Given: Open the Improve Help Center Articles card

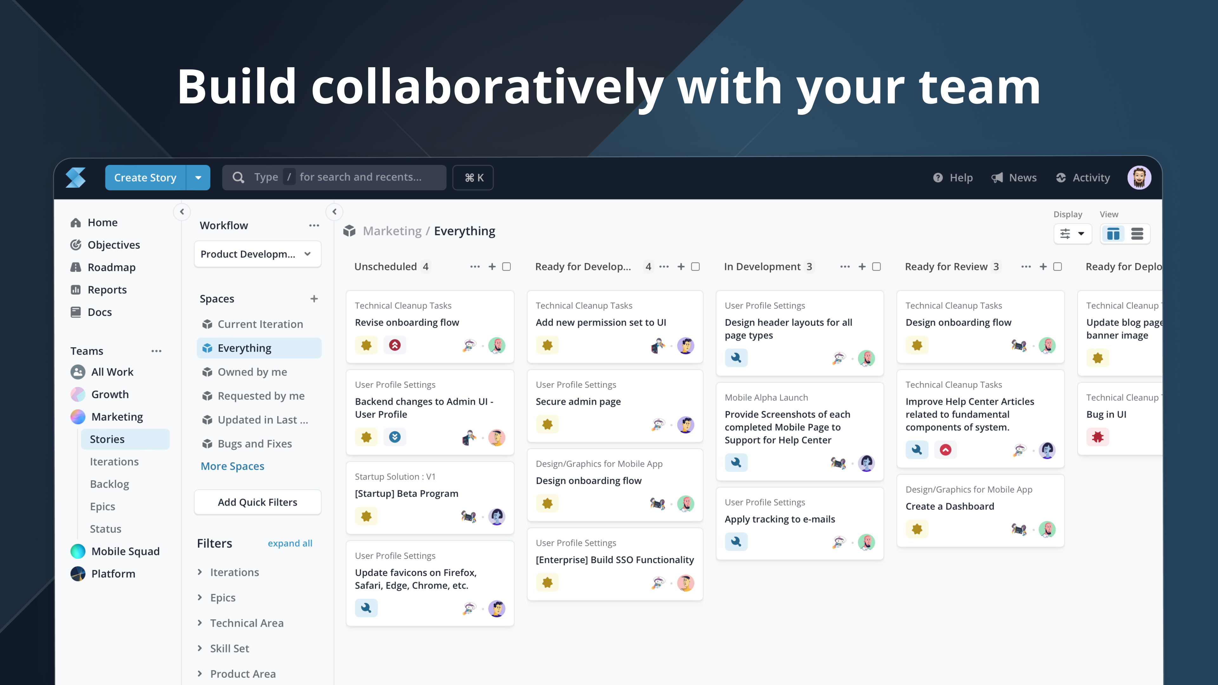Looking at the screenshot, I should coord(980,418).
